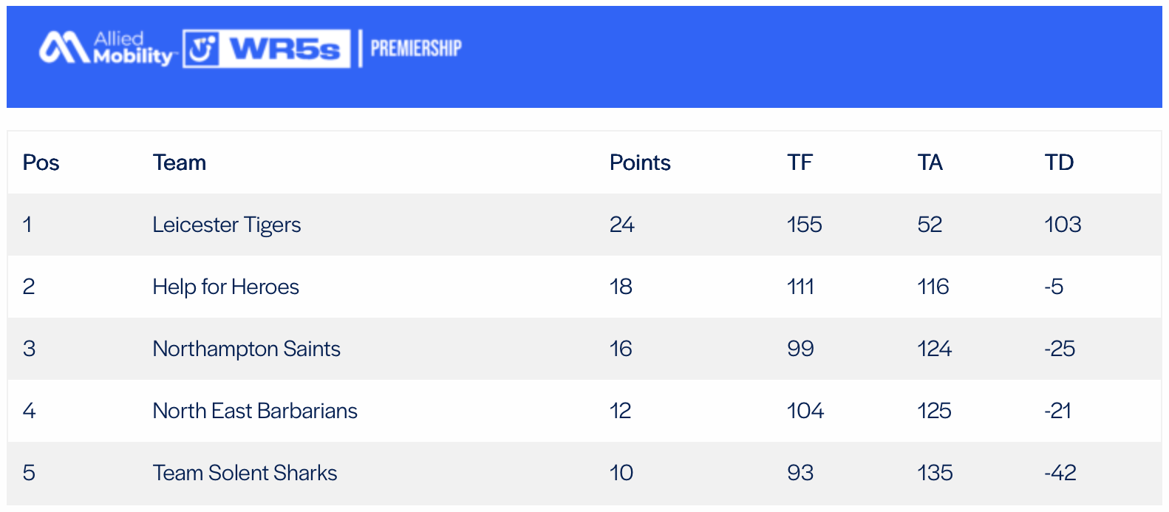Click the WR5s wordmark in banner
This screenshot has width=1169, height=512.
(284, 49)
